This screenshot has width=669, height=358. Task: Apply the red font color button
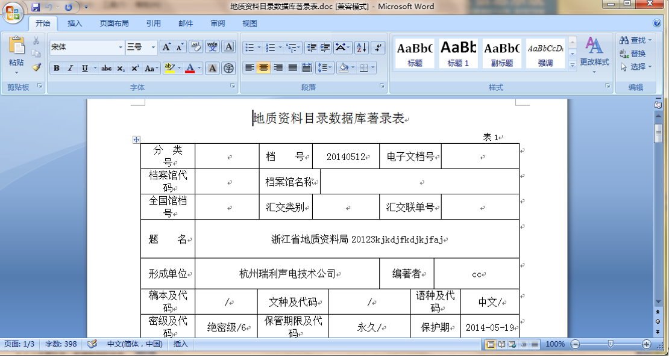pyautogui.click(x=190, y=68)
